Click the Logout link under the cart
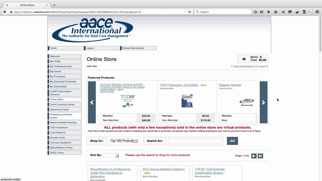The width and height of the screenshot is (322, 181). [x=262, y=66]
